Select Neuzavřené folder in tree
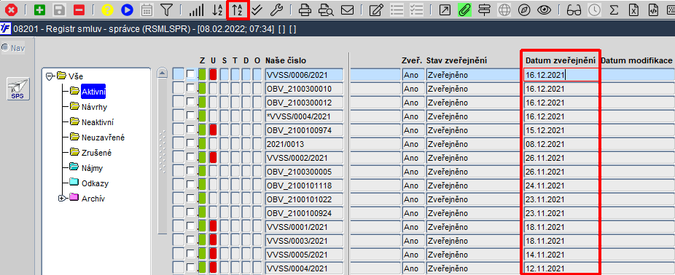This screenshot has height=275, width=675. (x=104, y=137)
